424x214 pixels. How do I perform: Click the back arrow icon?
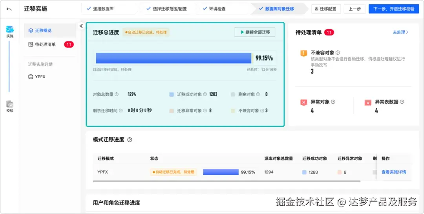pyautogui.click(x=9, y=9)
